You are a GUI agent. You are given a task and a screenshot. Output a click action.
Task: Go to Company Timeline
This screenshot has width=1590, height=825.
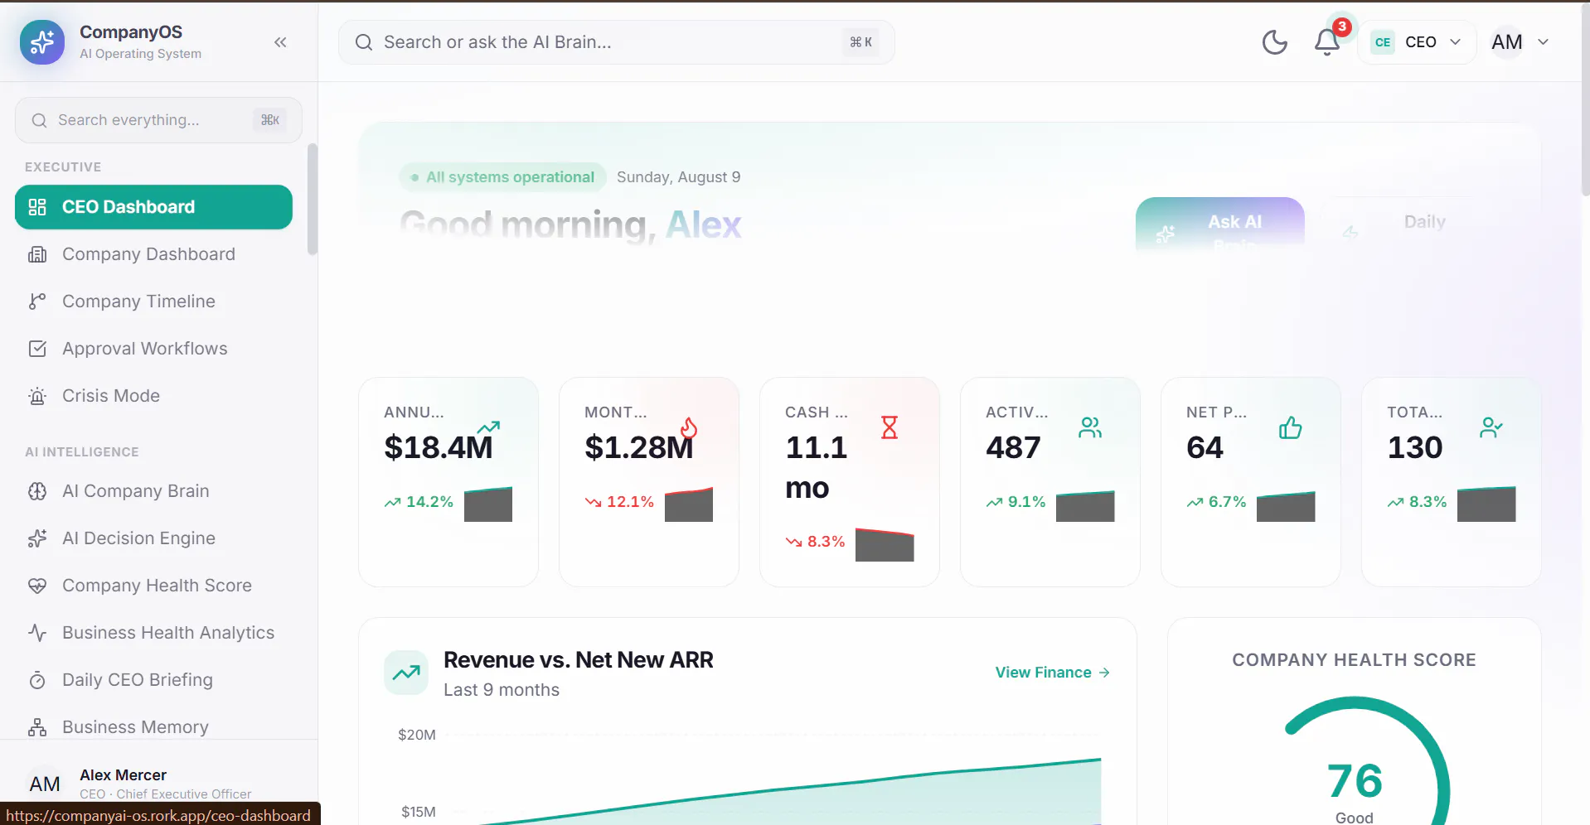click(153, 302)
